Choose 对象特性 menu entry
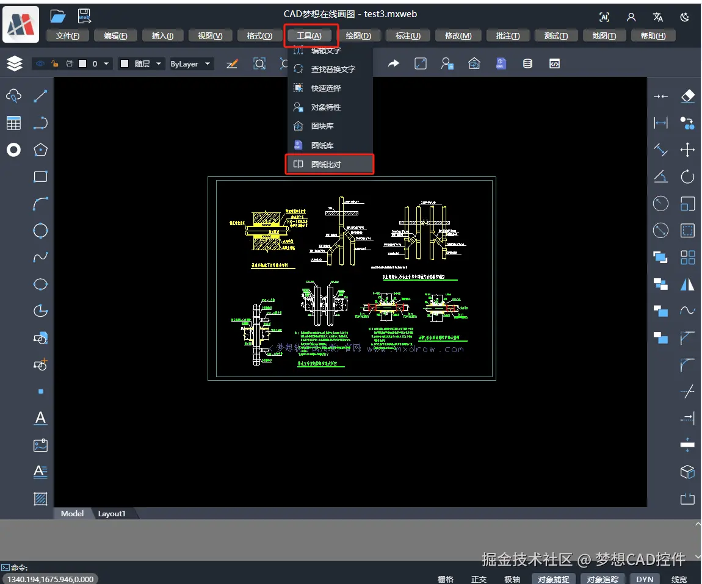 pos(330,107)
